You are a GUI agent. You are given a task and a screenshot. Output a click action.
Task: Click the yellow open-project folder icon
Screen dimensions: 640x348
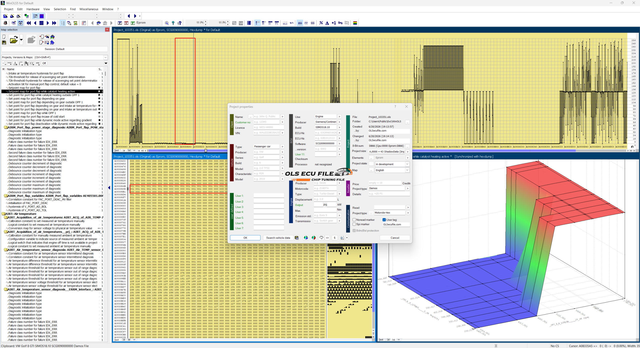point(14,40)
